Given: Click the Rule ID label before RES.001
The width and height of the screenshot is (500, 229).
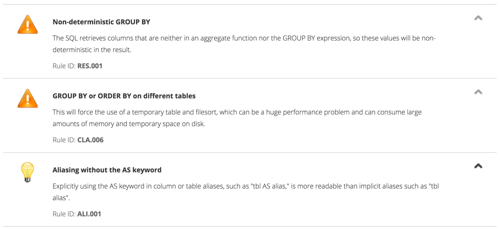Looking at the screenshot, I should pos(64,66).
